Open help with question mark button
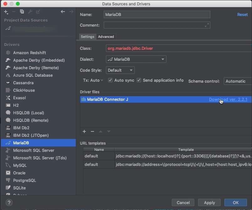252x210 pixels. (x=9, y=202)
